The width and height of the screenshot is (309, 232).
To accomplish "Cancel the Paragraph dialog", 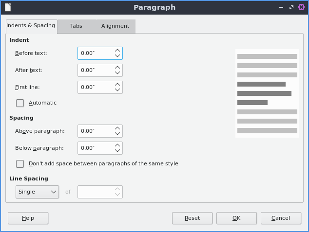I will [x=280, y=218].
